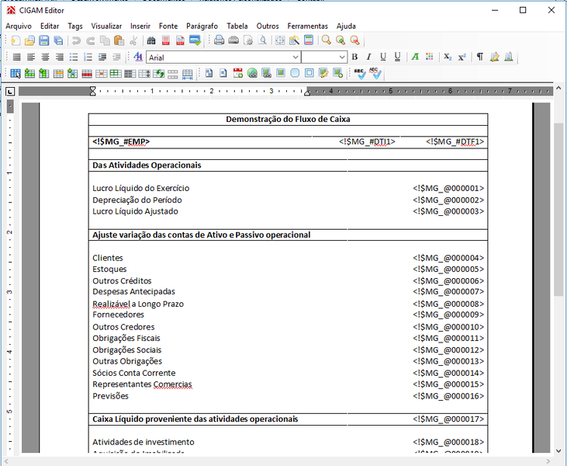The width and height of the screenshot is (567, 466).
Task: Align paragraph to the left
Action: coord(31,57)
